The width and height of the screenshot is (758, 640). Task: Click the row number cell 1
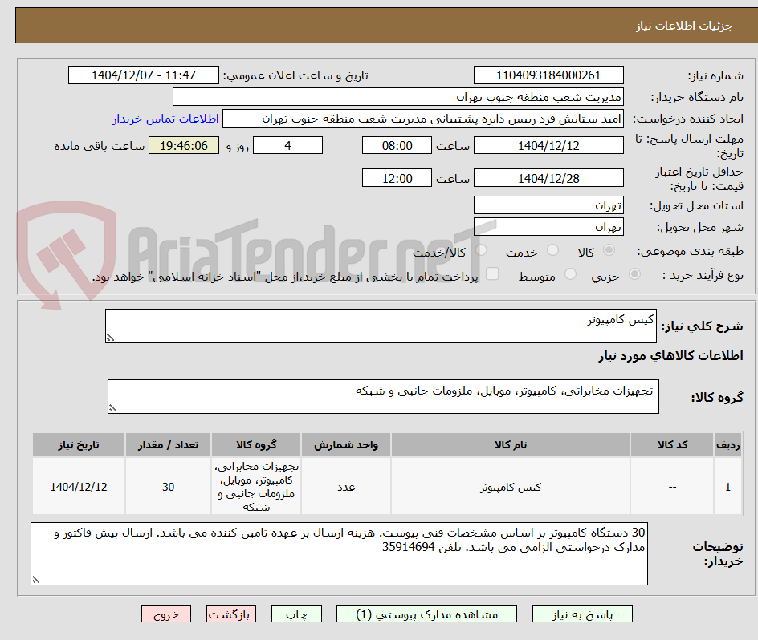pyautogui.click(x=728, y=487)
